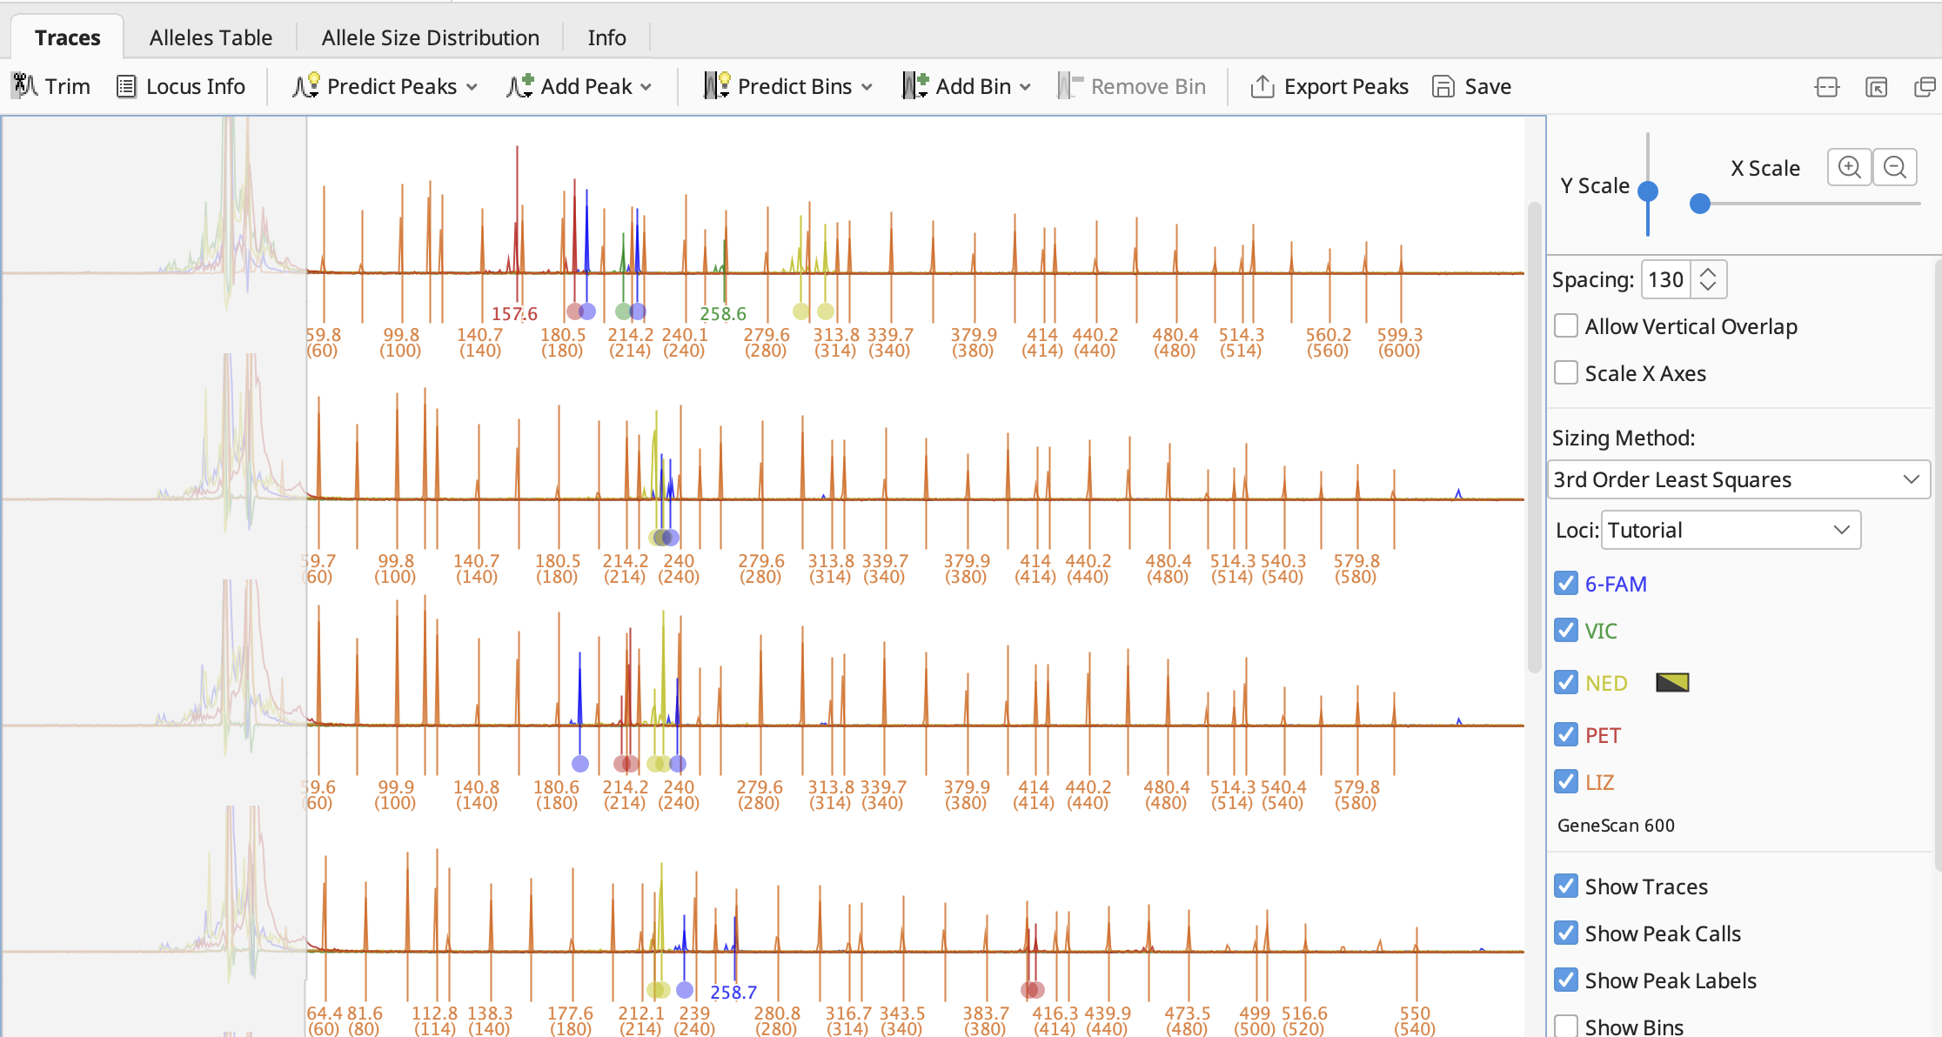
Task: Click the Add Peak icon
Action: (520, 86)
